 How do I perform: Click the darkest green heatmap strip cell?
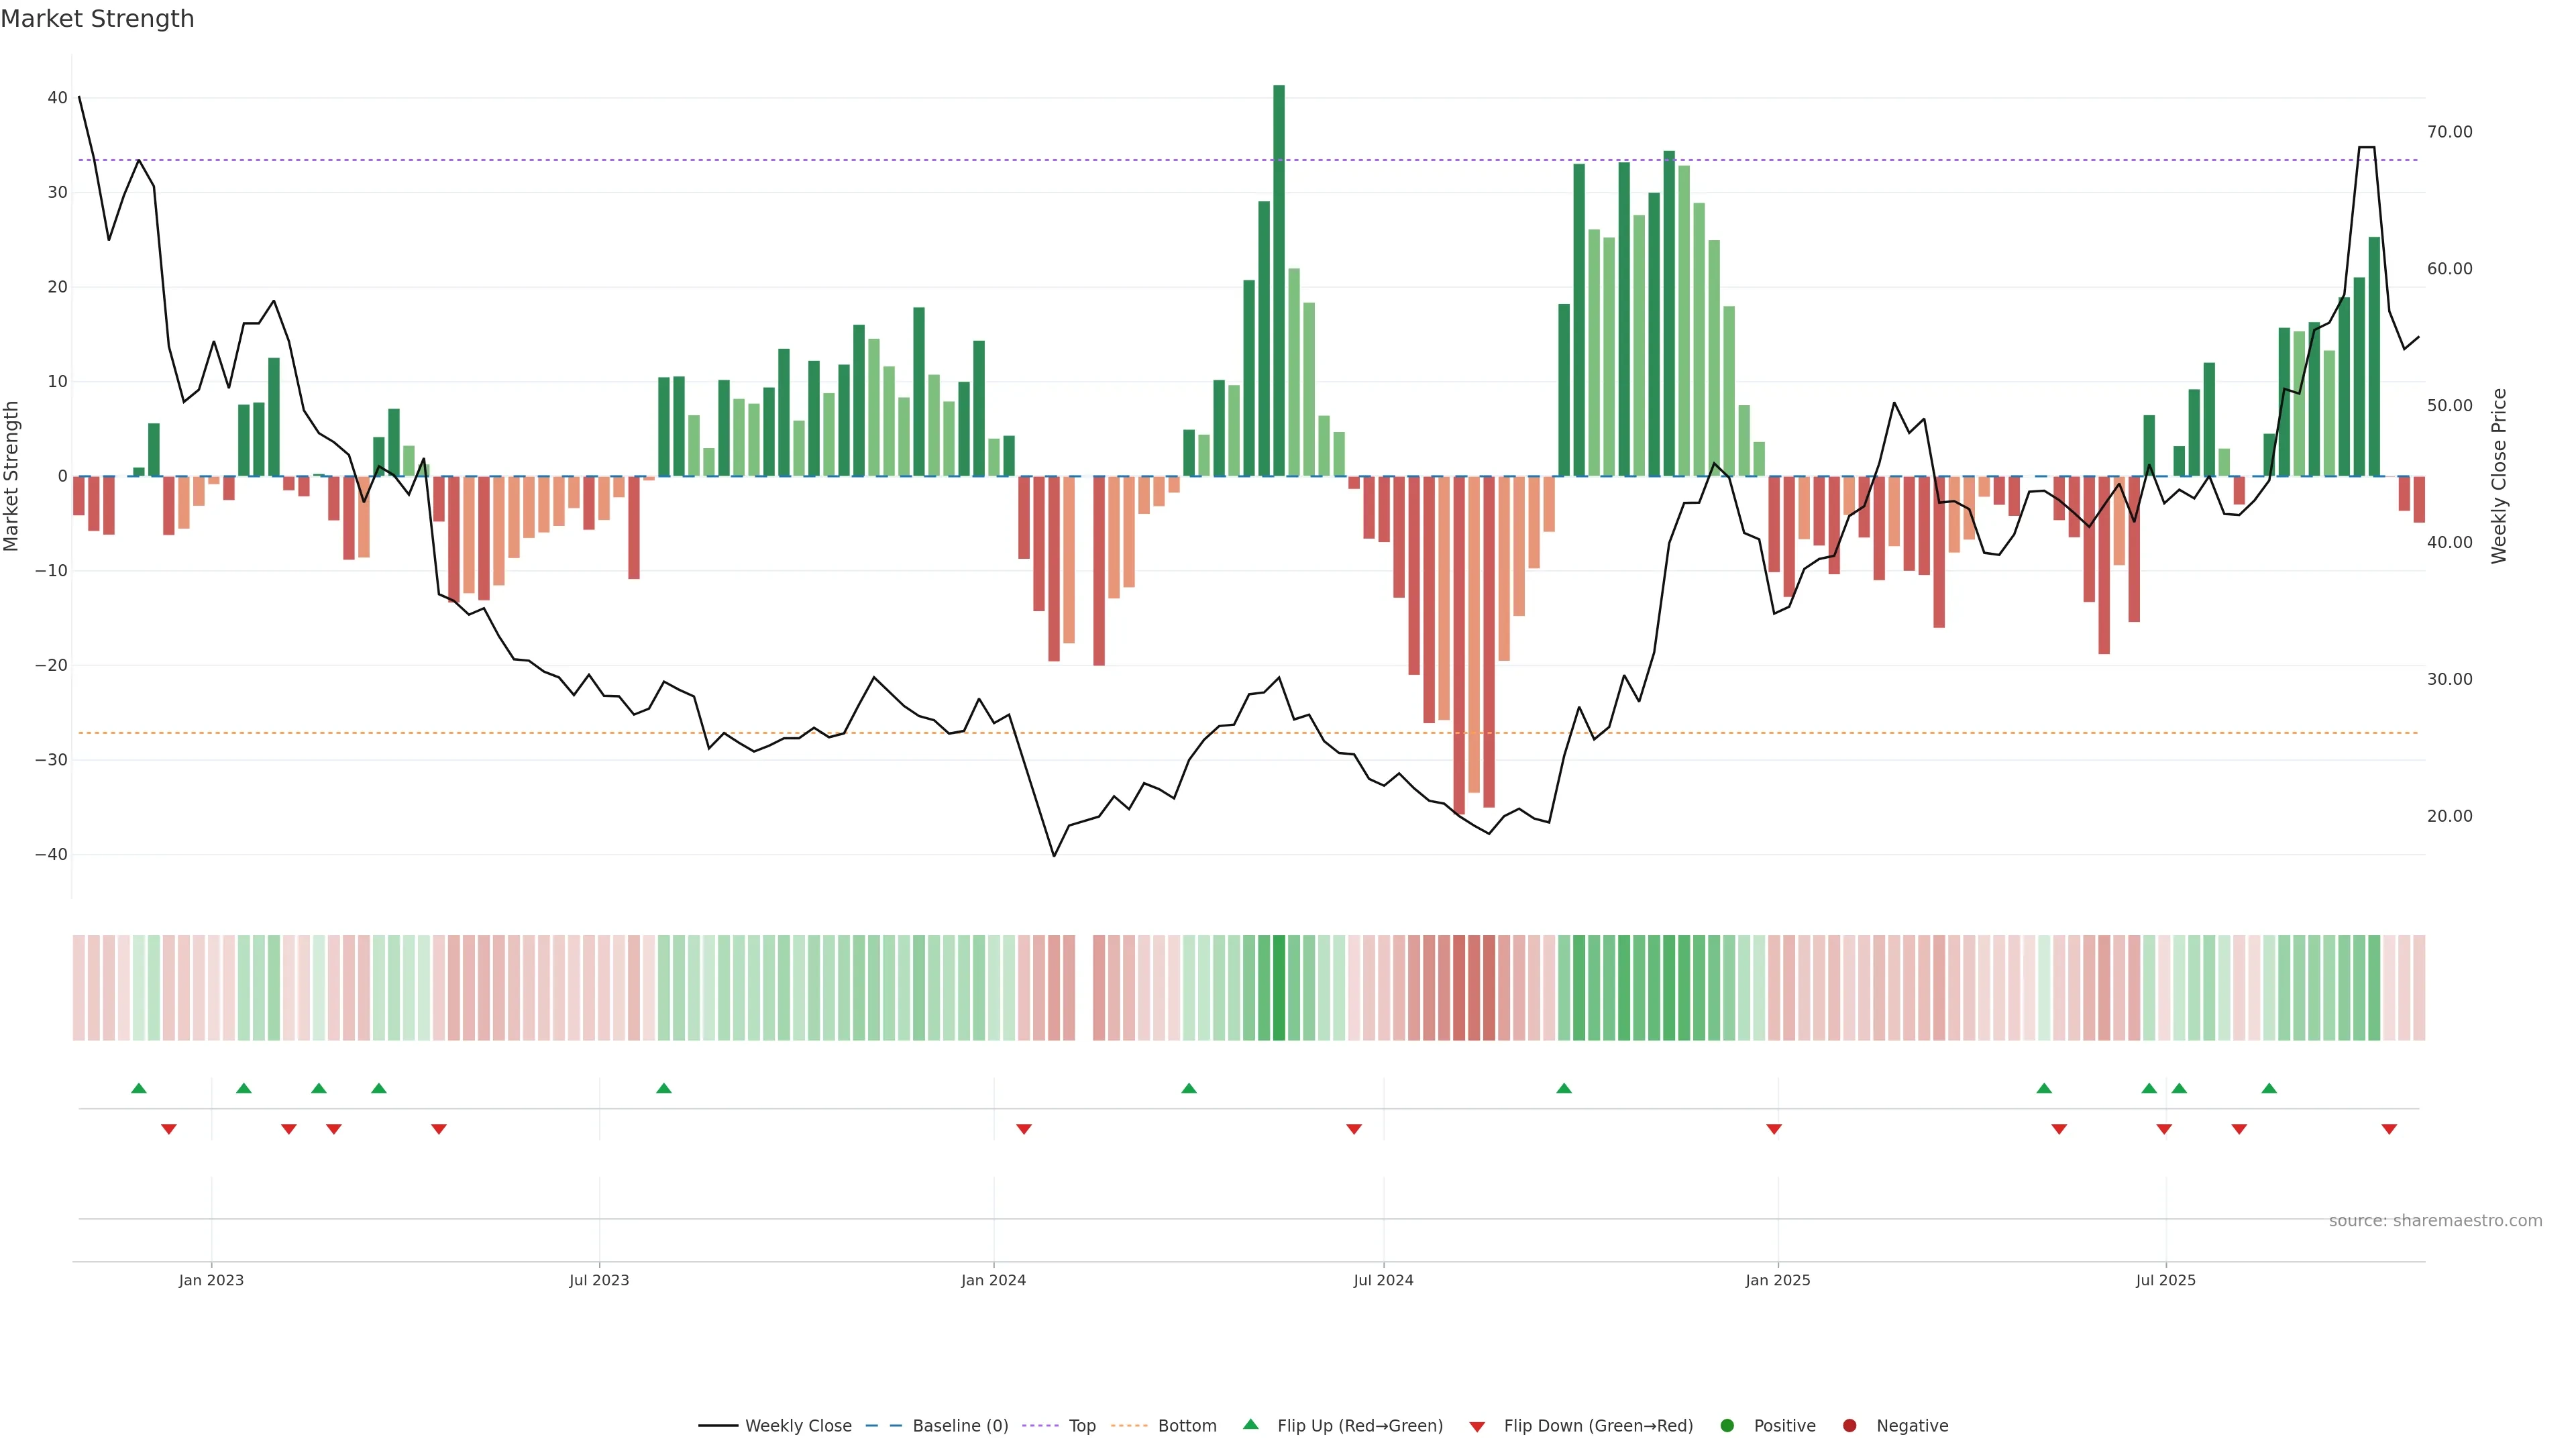point(1278,987)
